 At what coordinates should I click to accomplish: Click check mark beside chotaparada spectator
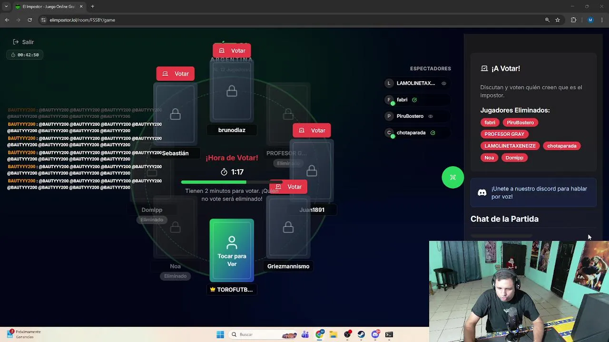(432, 133)
